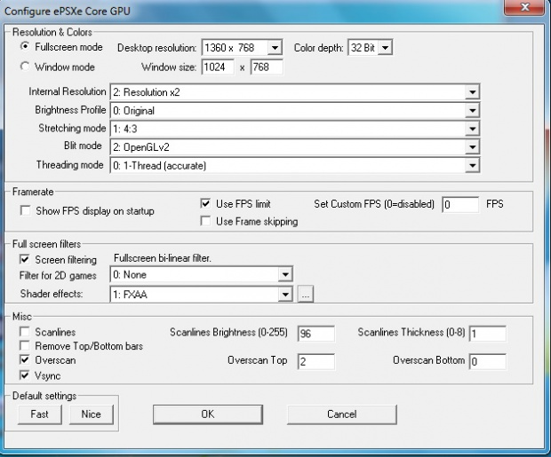
Task: Toggle the Vsync checkbox
Action: point(25,375)
